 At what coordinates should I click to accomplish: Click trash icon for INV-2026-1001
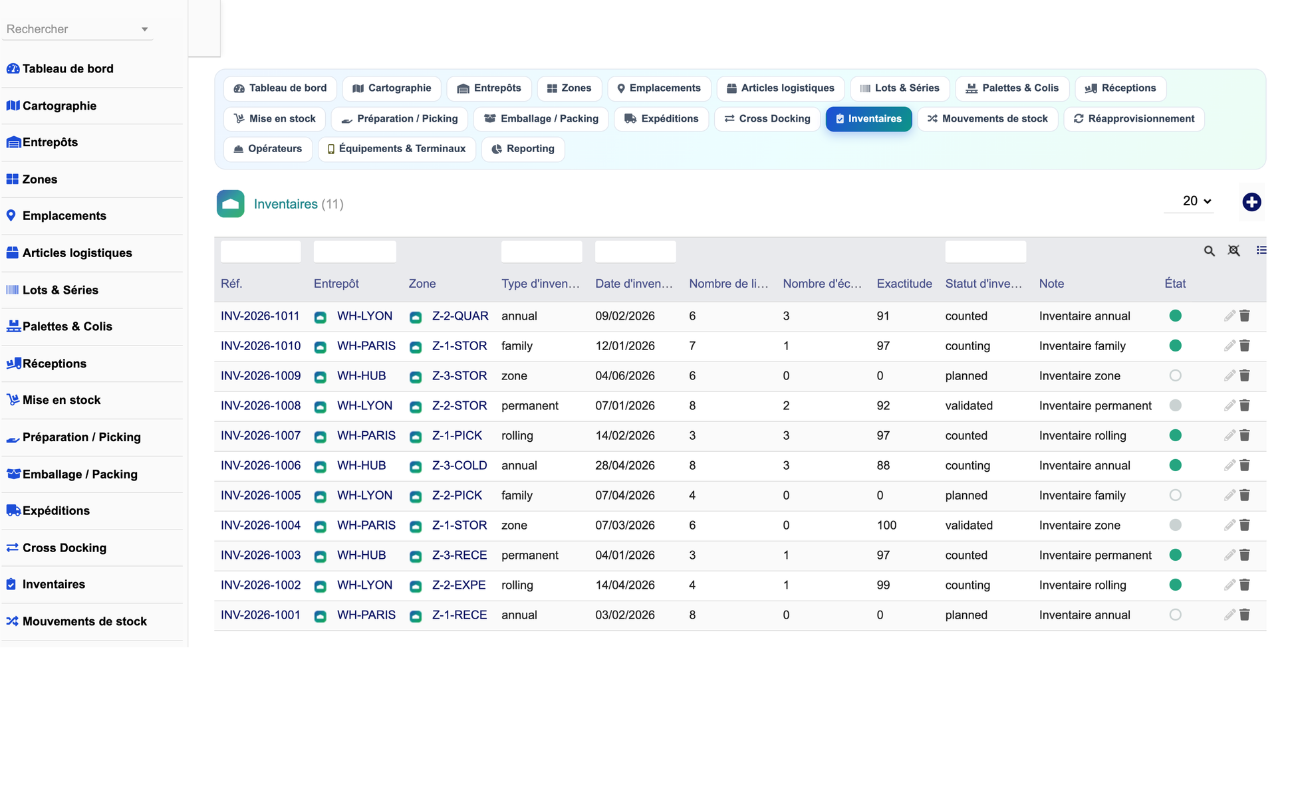(1245, 615)
